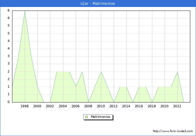
Task: Select the 2012 x-axis label
Action: click(114, 106)
